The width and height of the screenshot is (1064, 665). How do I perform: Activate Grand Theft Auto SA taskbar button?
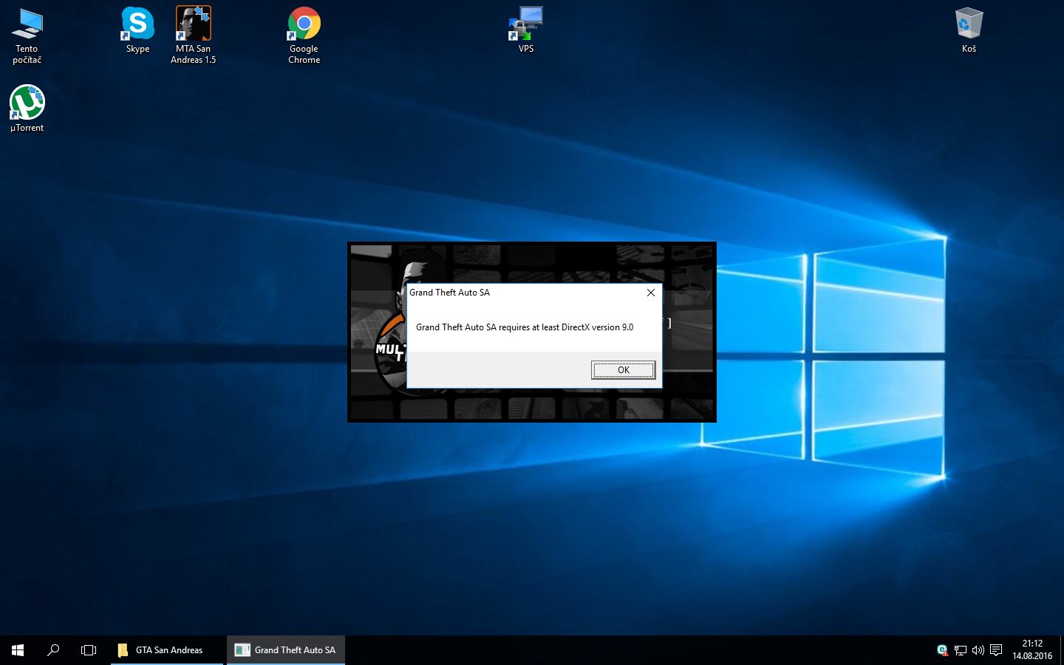[286, 650]
